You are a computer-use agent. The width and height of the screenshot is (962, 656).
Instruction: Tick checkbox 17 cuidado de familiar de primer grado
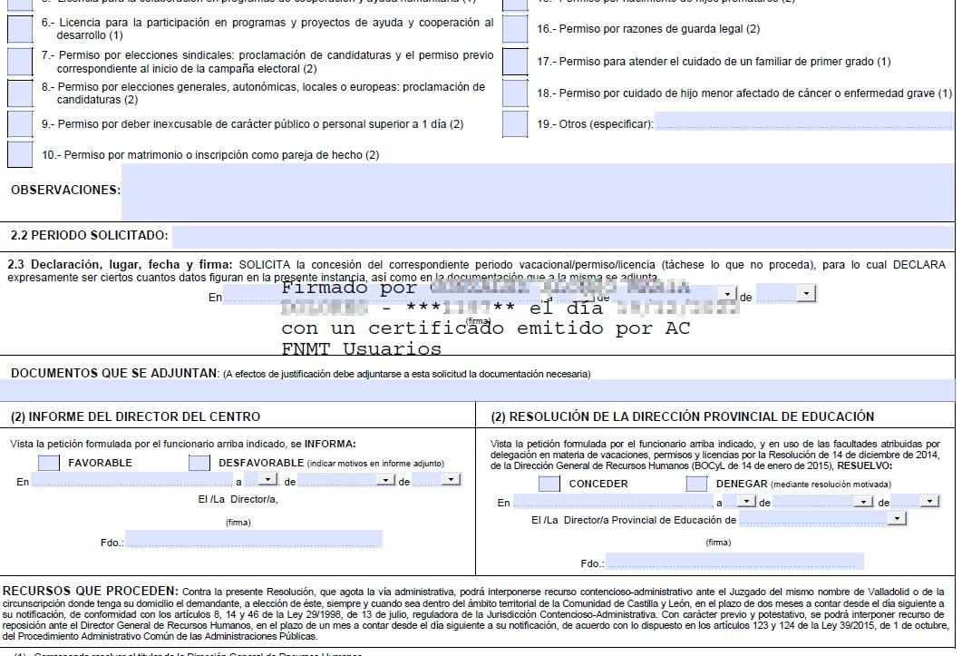point(515,62)
